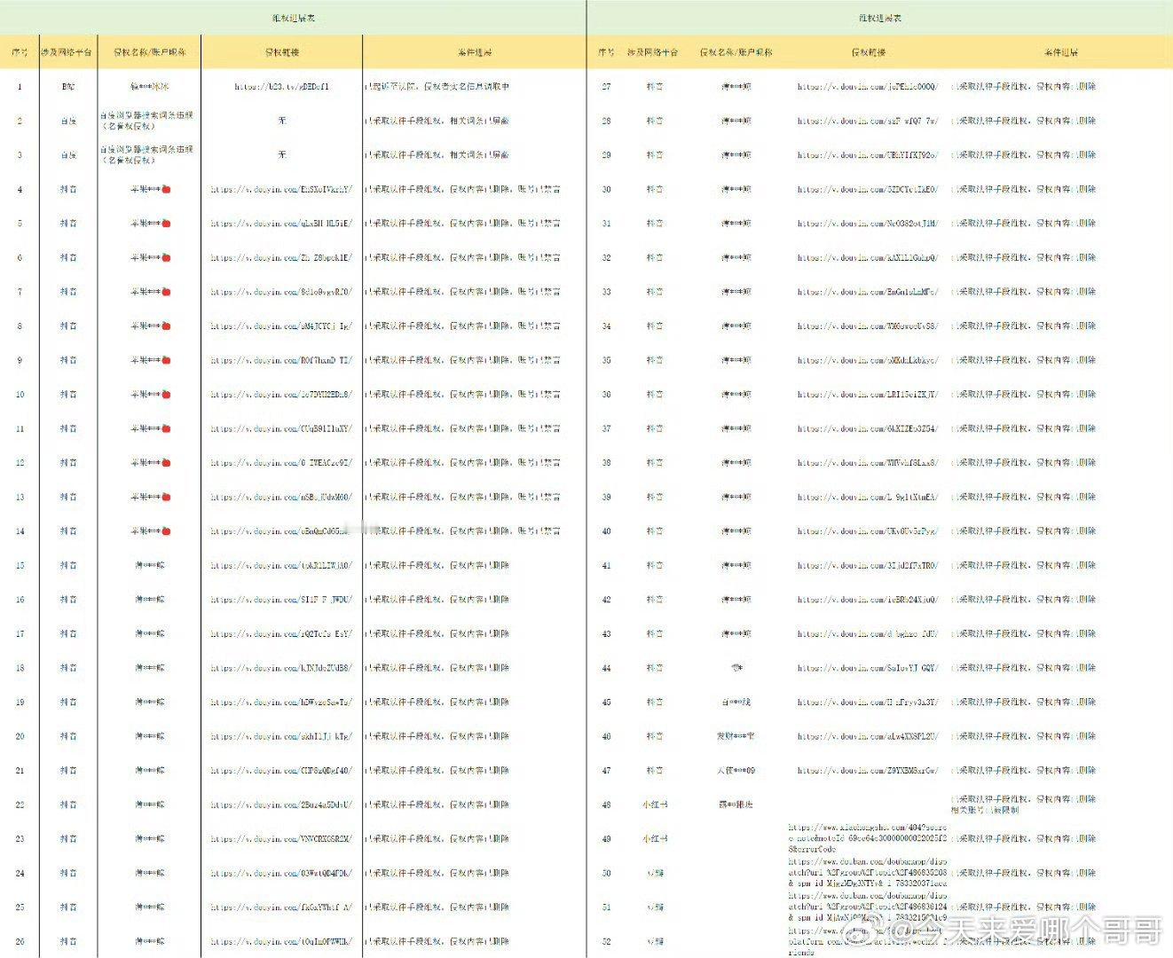Select the 百度 platform cell in row 2

click(68, 121)
